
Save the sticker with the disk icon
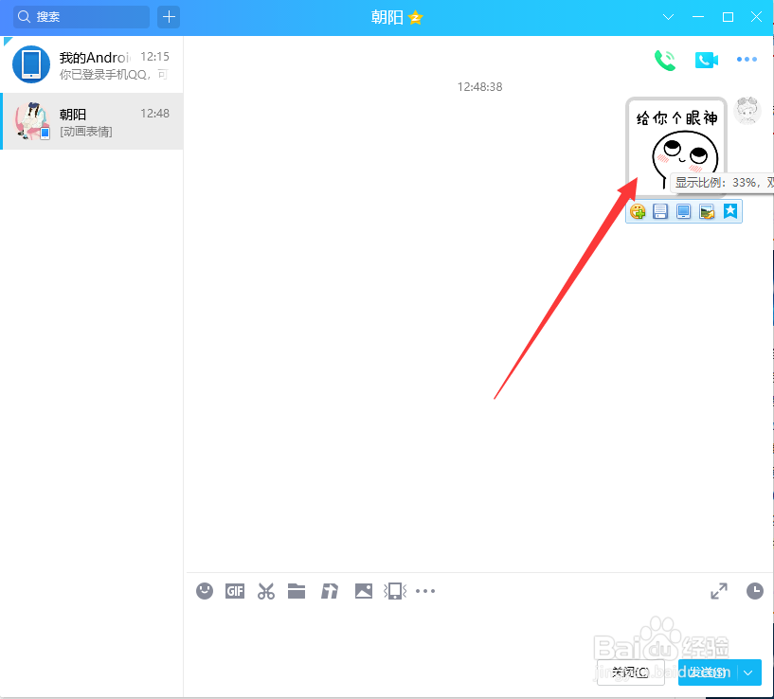coord(660,212)
